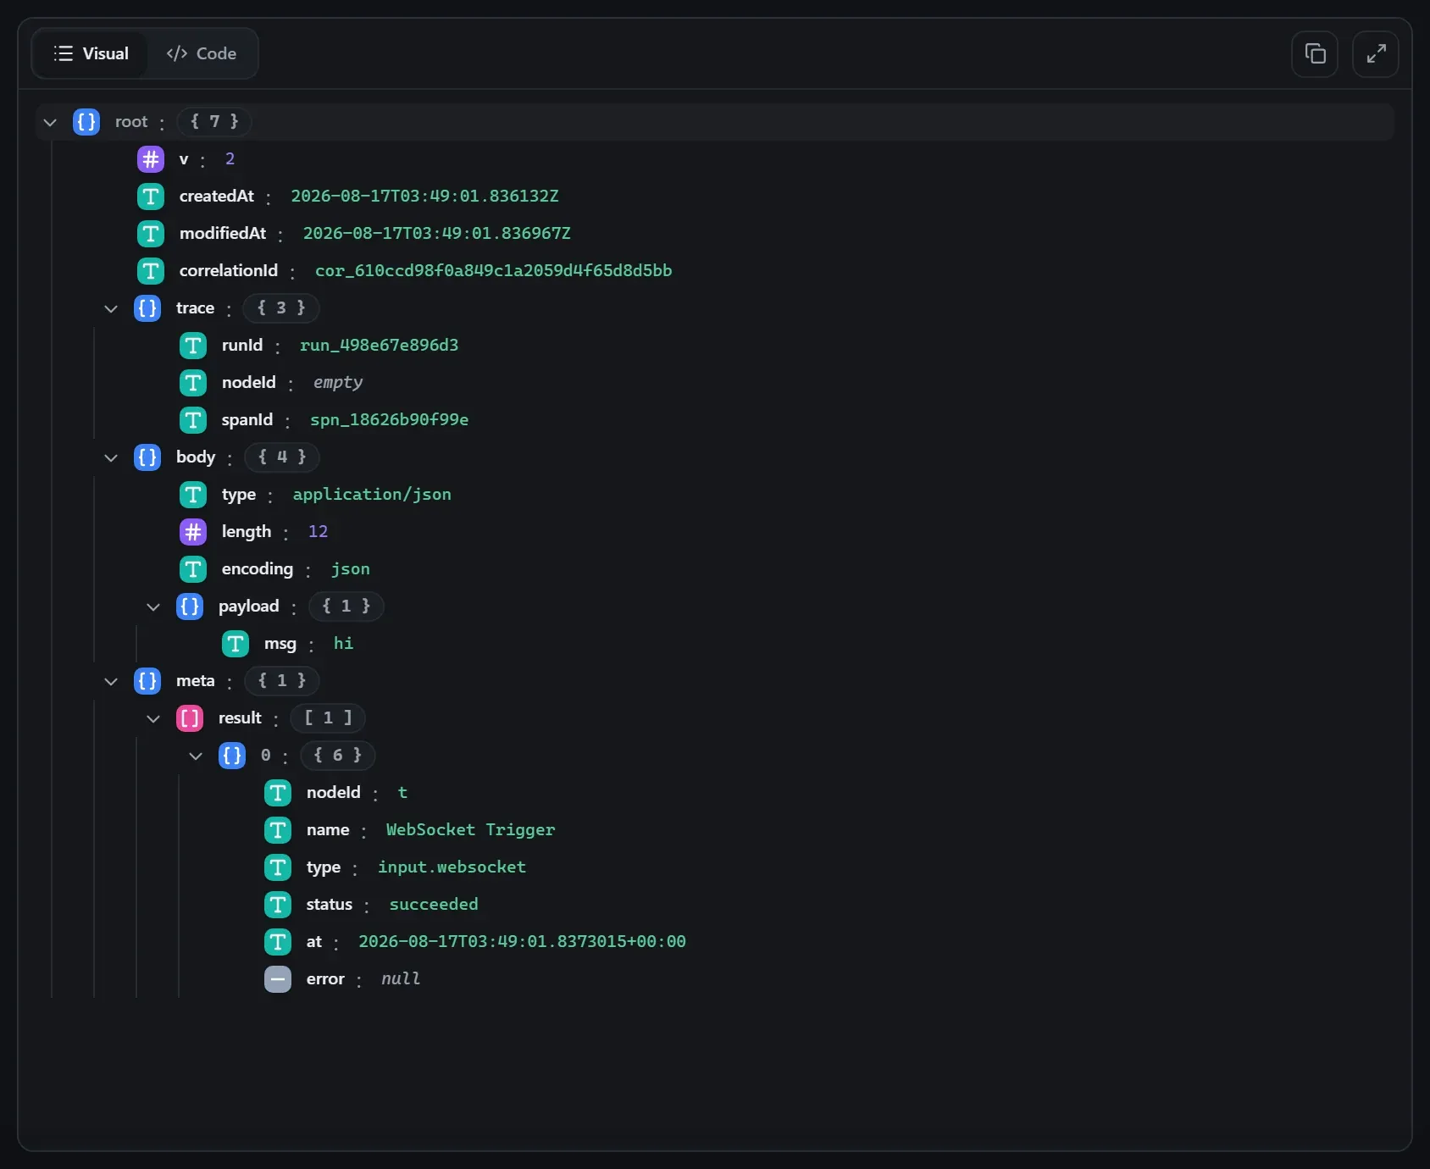Viewport: 1430px width, 1169px height.
Task: Click the text icon beside name
Action: click(278, 830)
